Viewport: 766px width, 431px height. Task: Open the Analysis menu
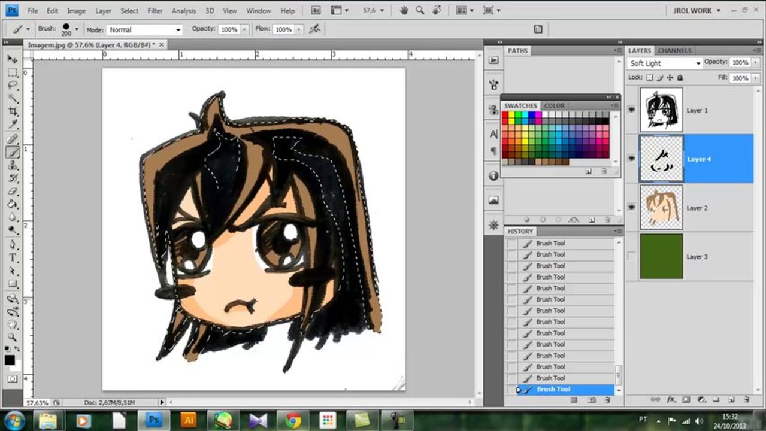pyautogui.click(x=184, y=11)
